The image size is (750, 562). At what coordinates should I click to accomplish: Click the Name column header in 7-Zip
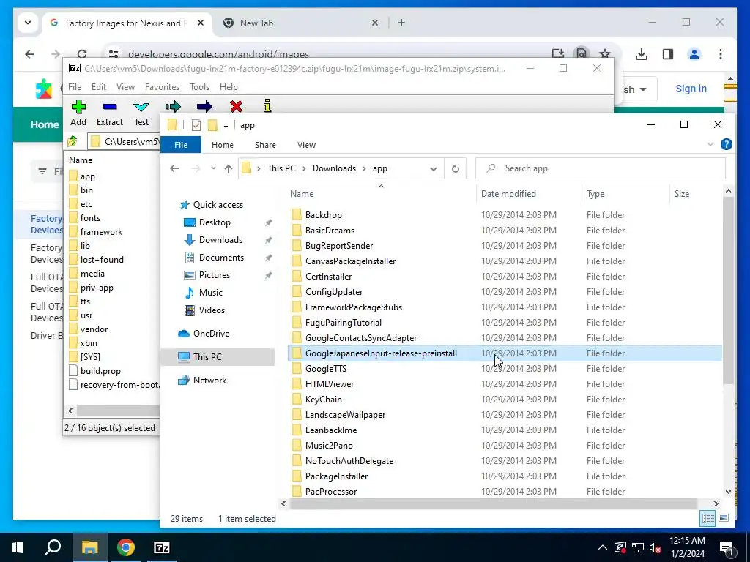(81, 160)
